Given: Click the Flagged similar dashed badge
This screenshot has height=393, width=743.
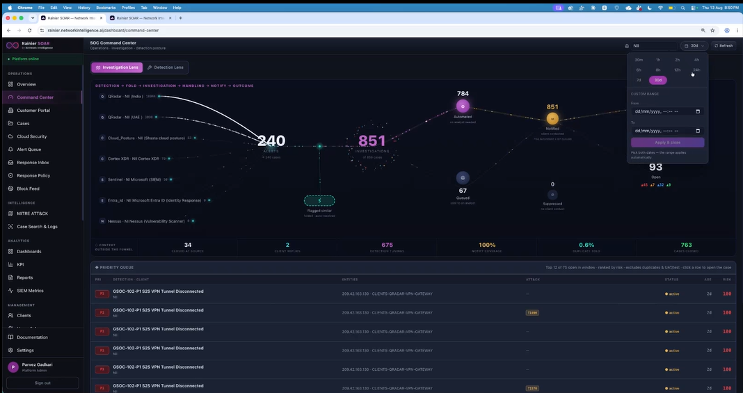Looking at the screenshot, I should click(x=319, y=201).
